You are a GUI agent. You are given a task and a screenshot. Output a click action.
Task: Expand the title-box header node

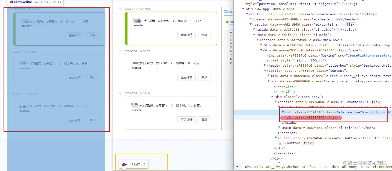tap(265, 66)
